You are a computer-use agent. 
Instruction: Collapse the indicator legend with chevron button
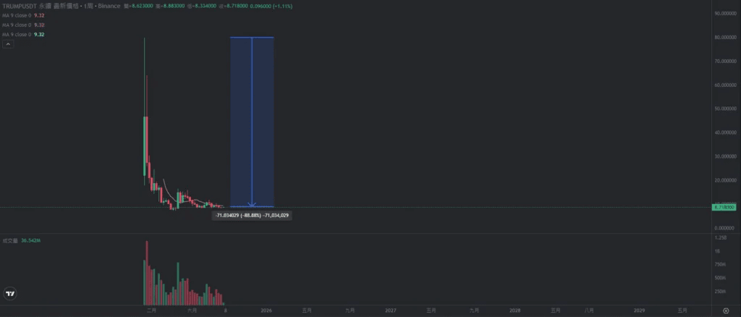point(8,44)
